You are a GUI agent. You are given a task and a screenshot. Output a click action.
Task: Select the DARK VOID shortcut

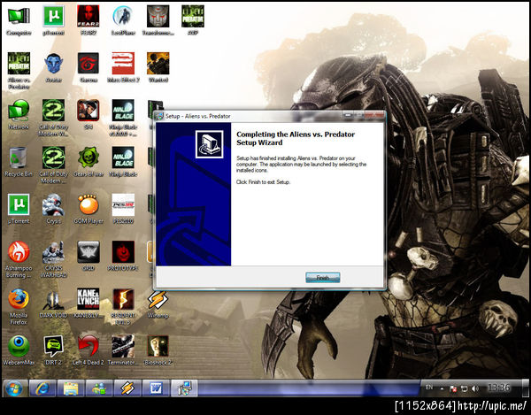(53, 304)
